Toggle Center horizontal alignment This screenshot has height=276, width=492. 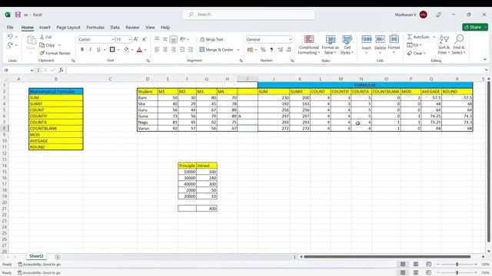coord(165,49)
